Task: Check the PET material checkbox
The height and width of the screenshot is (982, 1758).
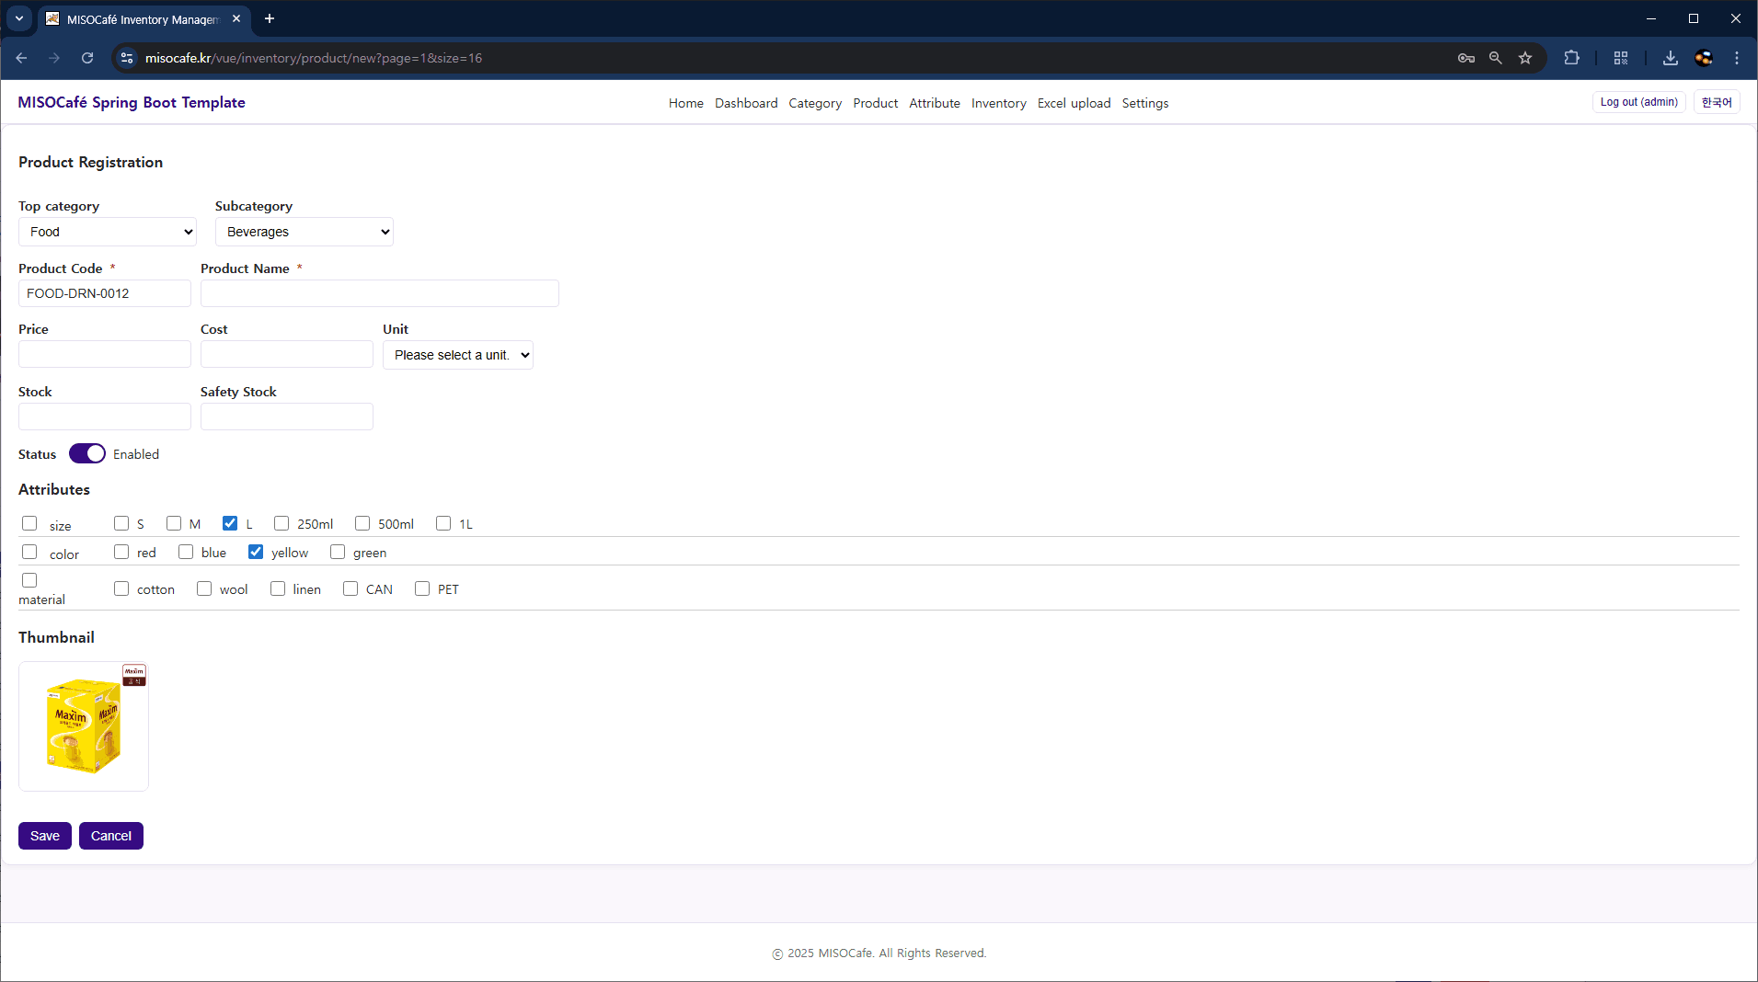Action: (422, 588)
